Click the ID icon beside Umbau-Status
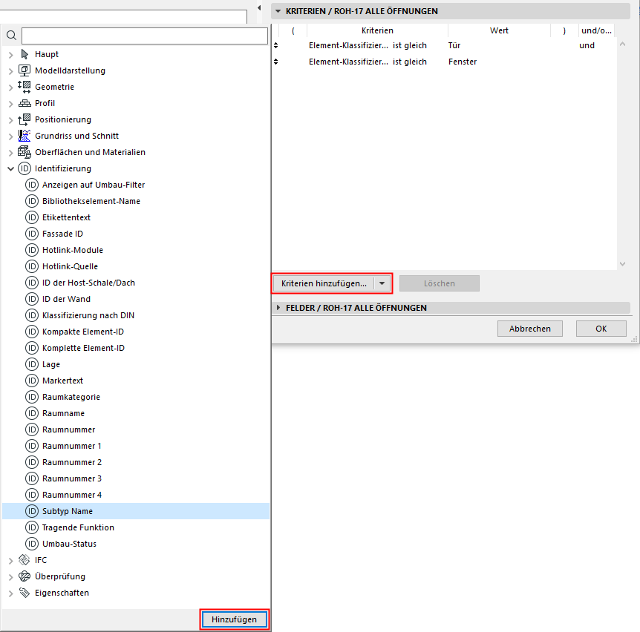Image resolution: width=640 pixels, height=632 pixels. click(32, 544)
